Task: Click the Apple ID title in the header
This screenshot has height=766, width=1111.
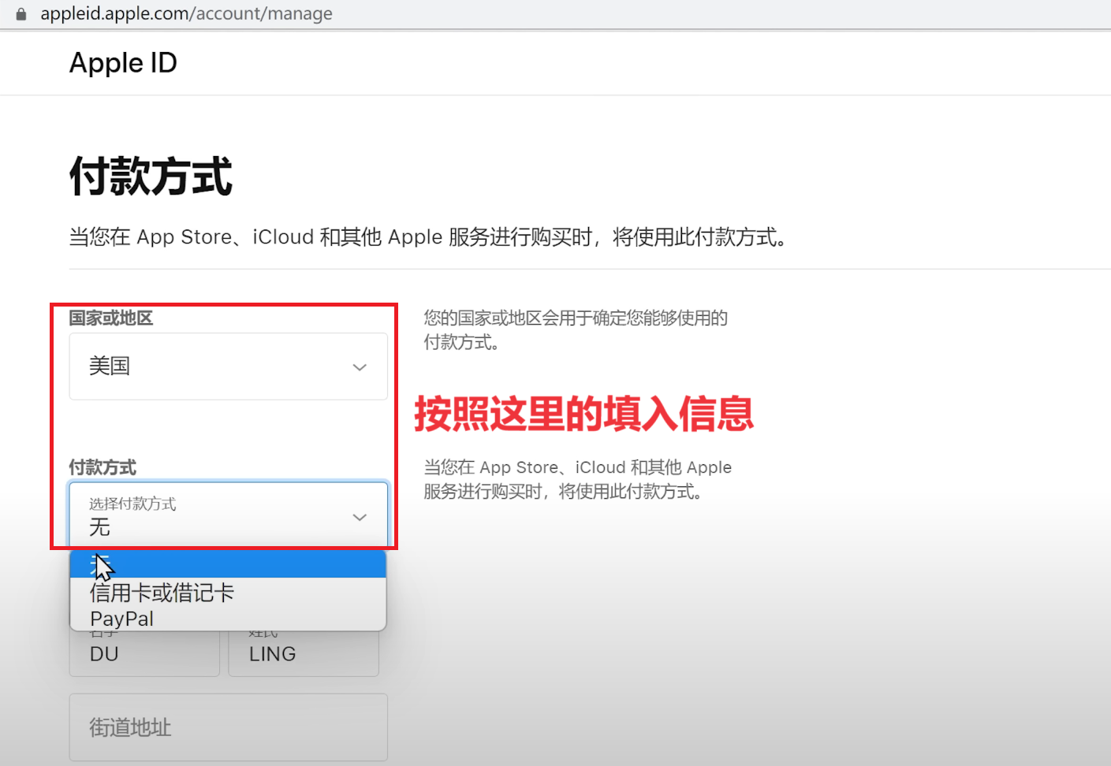Action: [x=123, y=63]
